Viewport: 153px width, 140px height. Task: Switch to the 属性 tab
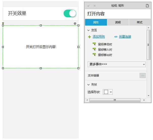click(96, 22)
